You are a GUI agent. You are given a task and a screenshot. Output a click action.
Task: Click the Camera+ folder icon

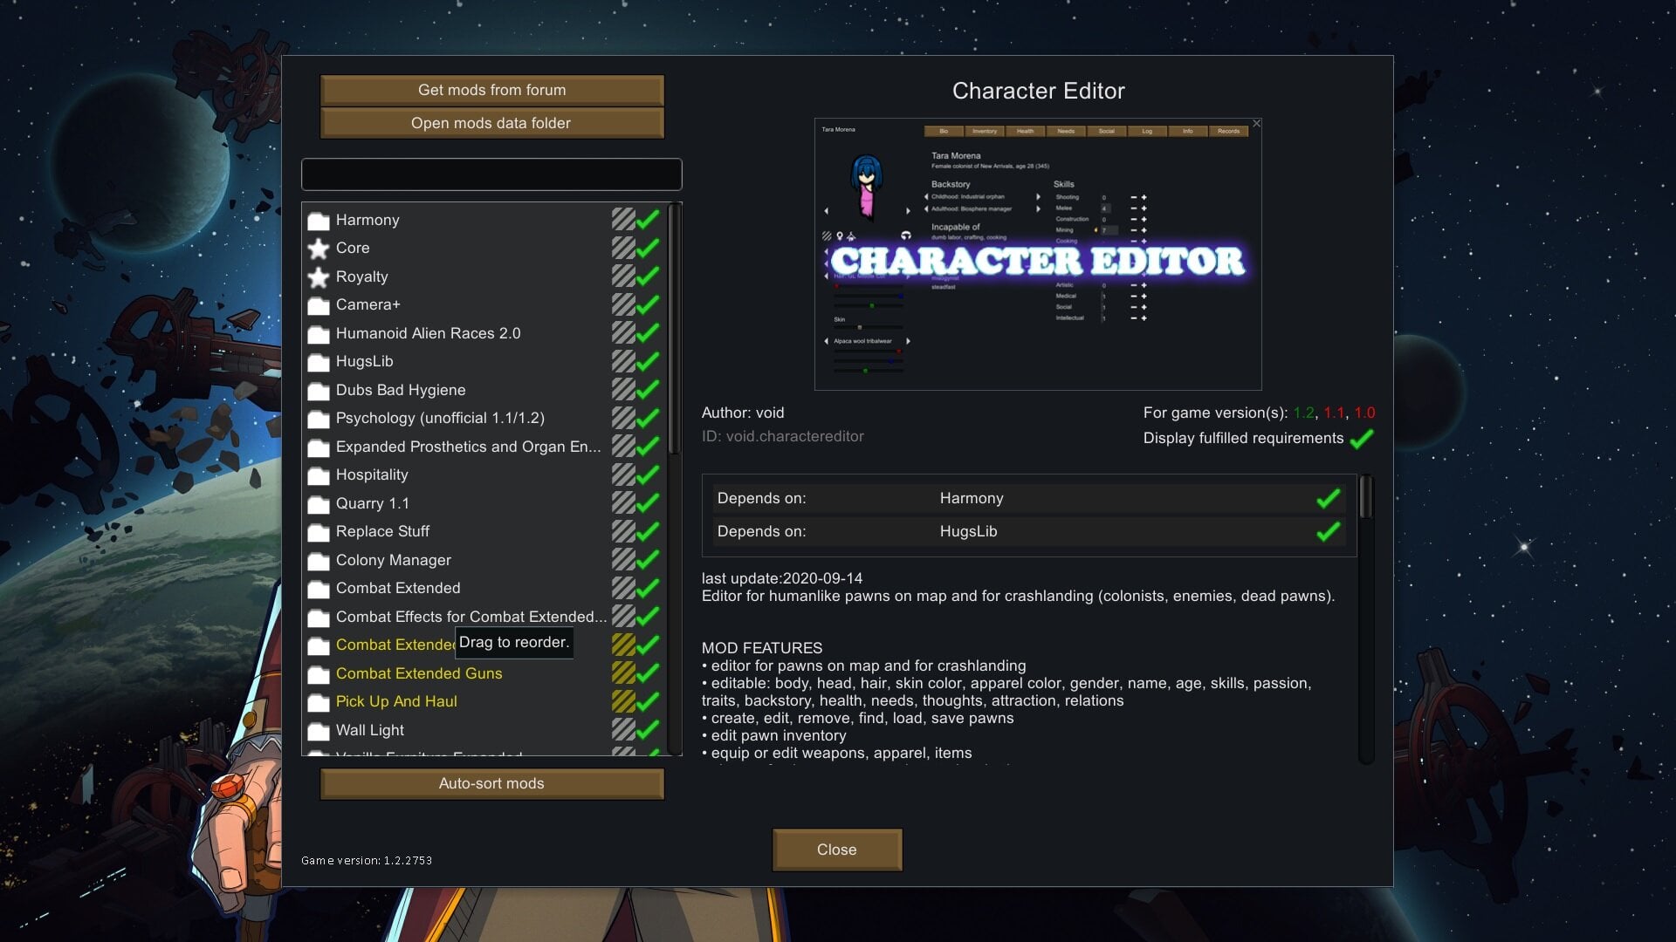(x=319, y=305)
